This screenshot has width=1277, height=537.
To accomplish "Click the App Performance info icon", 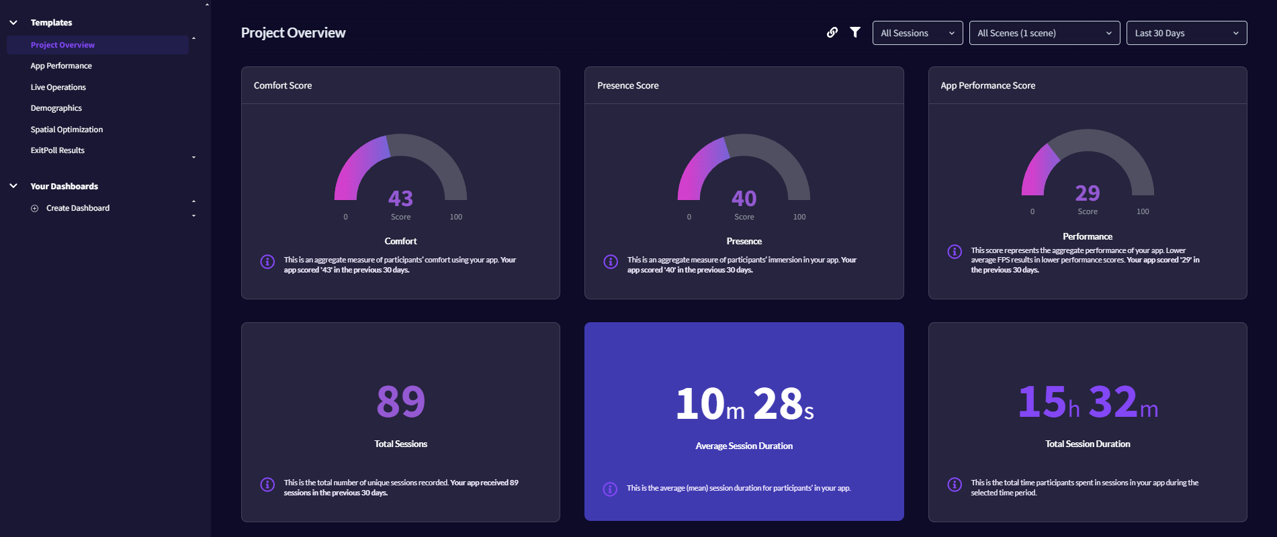I will click(x=955, y=252).
